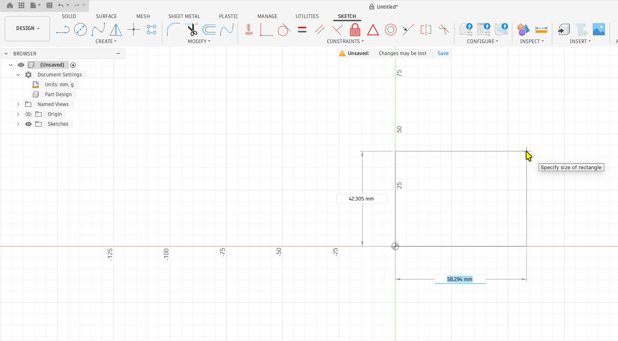Apply the Perpendicular constraint

[x=337, y=30]
